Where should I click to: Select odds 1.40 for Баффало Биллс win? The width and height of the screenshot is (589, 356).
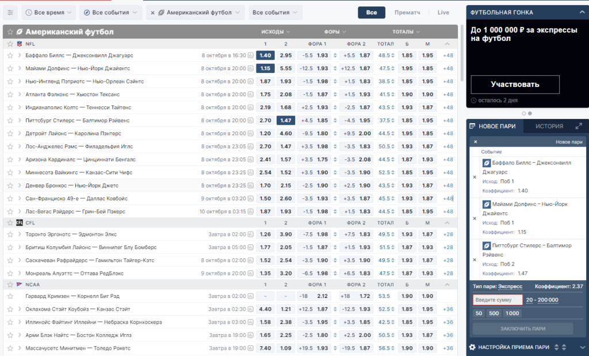point(265,56)
